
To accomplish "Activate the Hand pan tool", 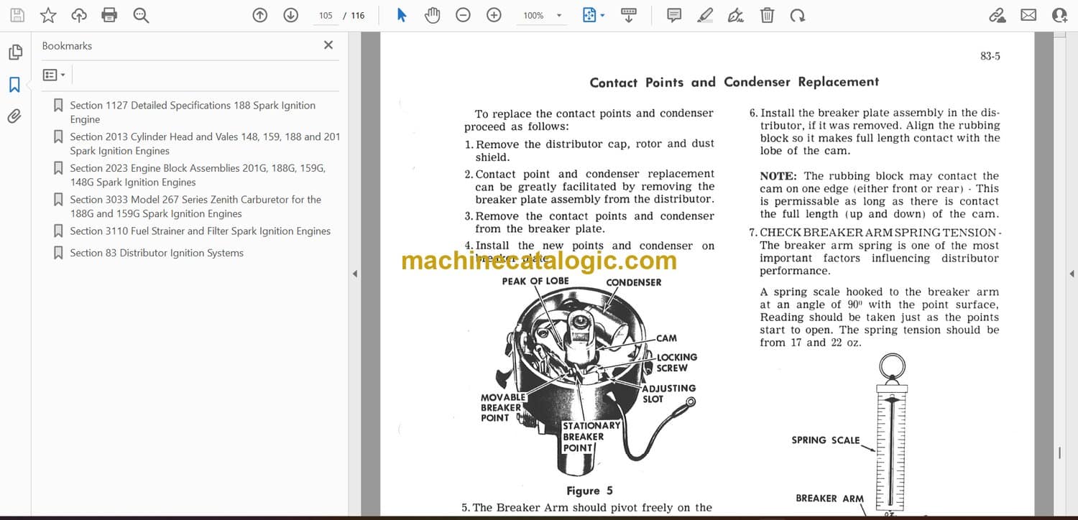I will click(x=432, y=15).
